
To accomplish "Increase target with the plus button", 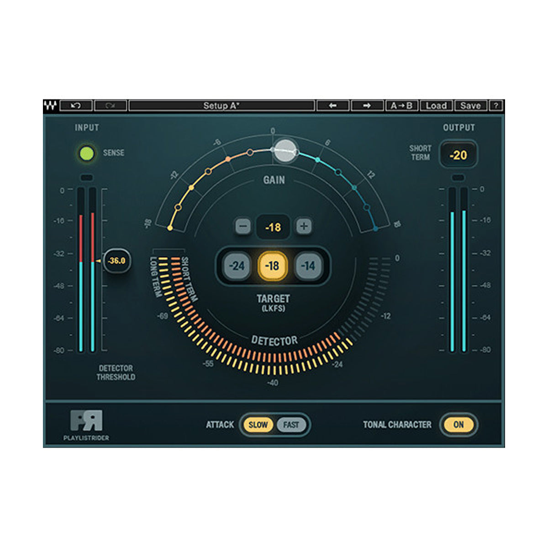I will pyautogui.click(x=303, y=227).
